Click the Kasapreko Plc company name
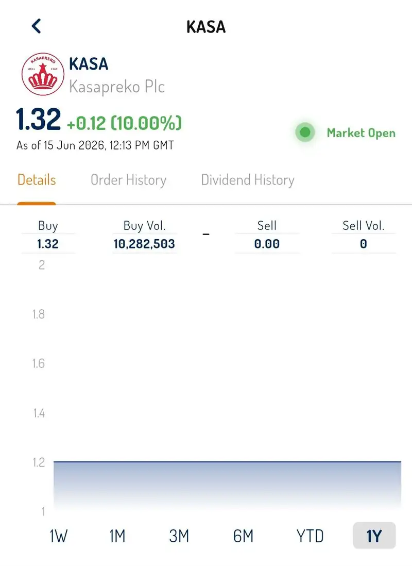This screenshot has height=566, width=412. pos(117,87)
